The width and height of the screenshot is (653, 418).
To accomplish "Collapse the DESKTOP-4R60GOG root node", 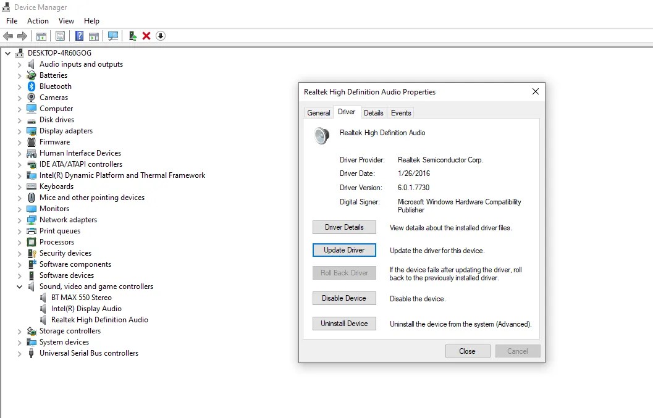I will tap(7, 53).
